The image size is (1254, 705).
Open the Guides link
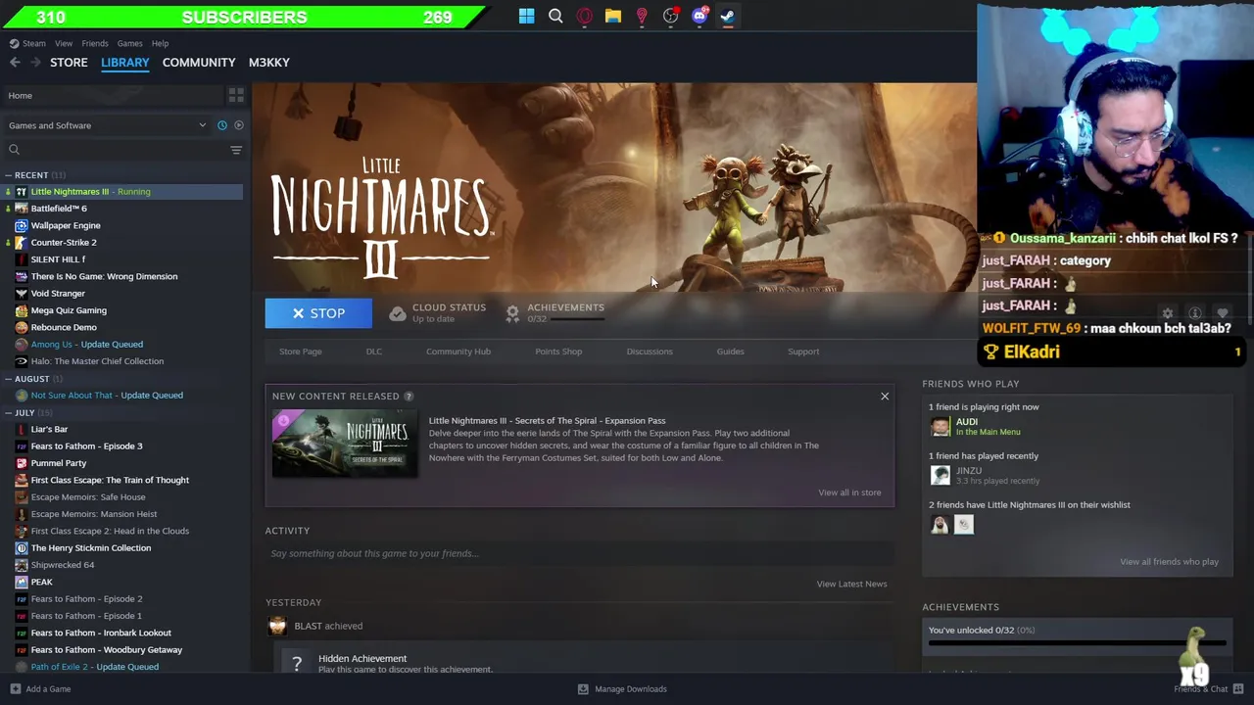pyautogui.click(x=730, y=352)
